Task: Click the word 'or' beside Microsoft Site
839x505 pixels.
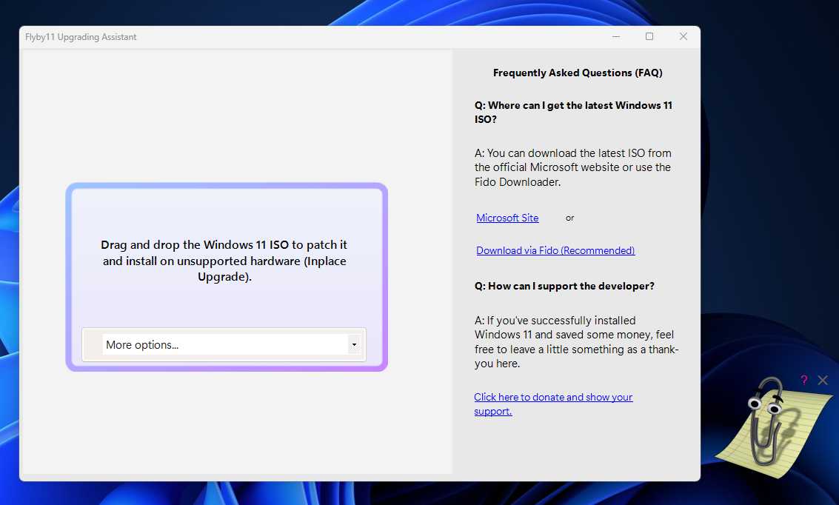Action: point(570,218)
